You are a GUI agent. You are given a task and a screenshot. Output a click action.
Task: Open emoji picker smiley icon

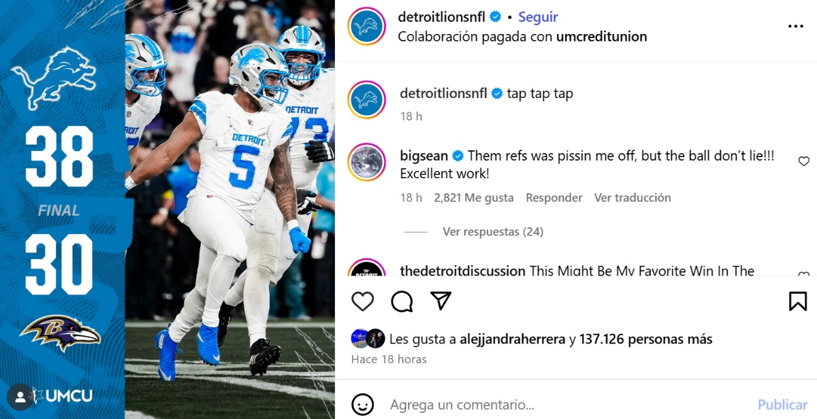point(363,405)
